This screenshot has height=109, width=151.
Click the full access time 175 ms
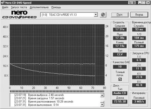[139, 46]
